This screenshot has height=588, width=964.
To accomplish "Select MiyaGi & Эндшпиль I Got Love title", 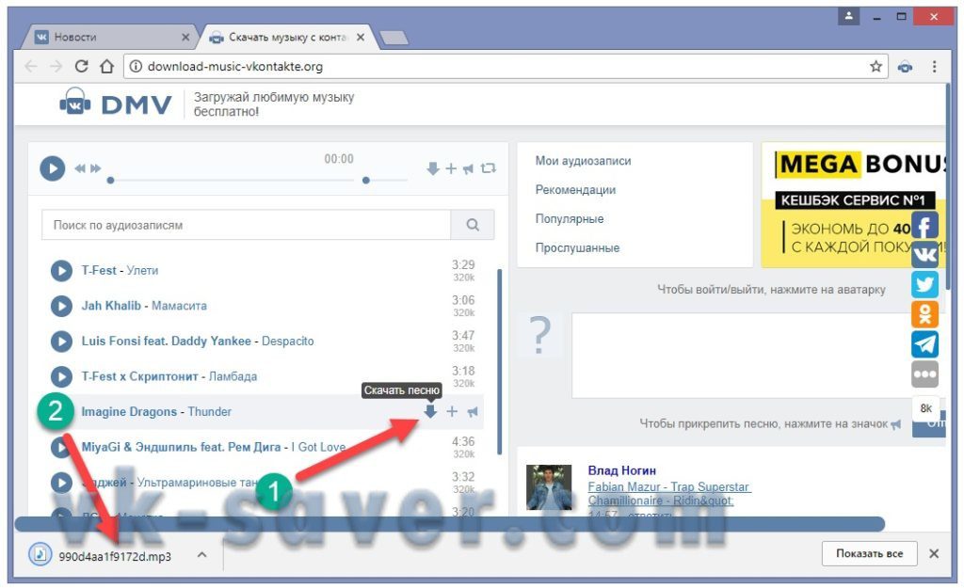I will pos(214,447).
